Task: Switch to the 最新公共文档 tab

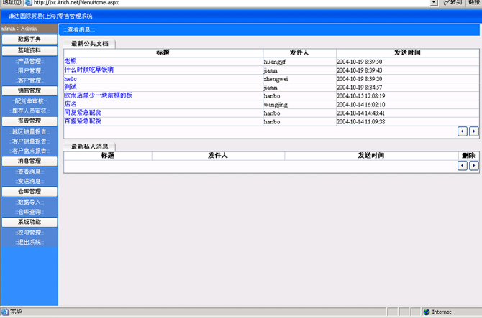Action: coord(90,44)
